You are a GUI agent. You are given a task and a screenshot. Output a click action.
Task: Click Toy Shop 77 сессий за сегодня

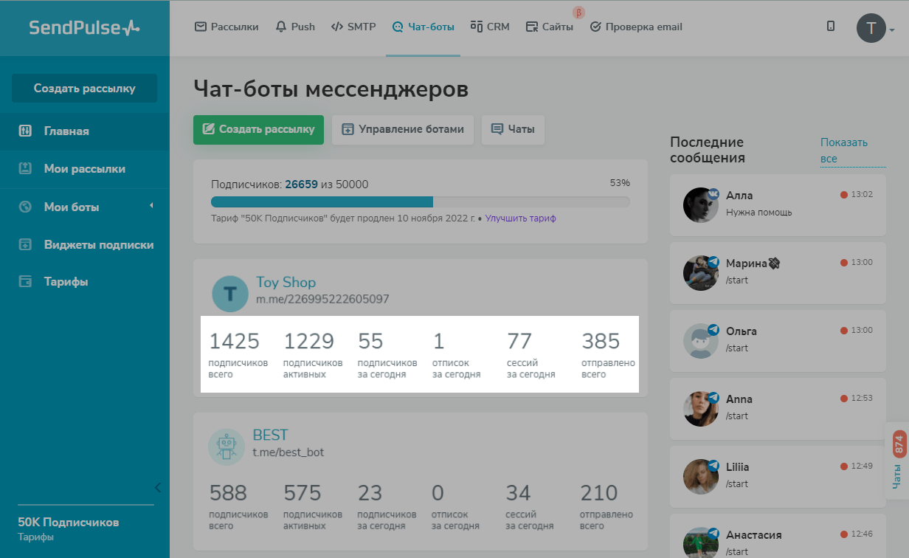(x=530, y=354)
